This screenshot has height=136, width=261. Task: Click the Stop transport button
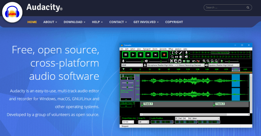141,55
